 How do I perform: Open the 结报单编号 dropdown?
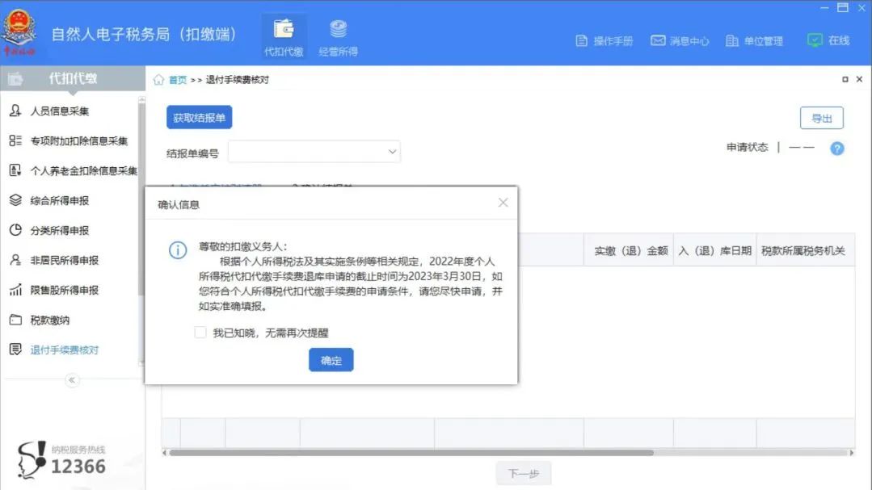314,152
